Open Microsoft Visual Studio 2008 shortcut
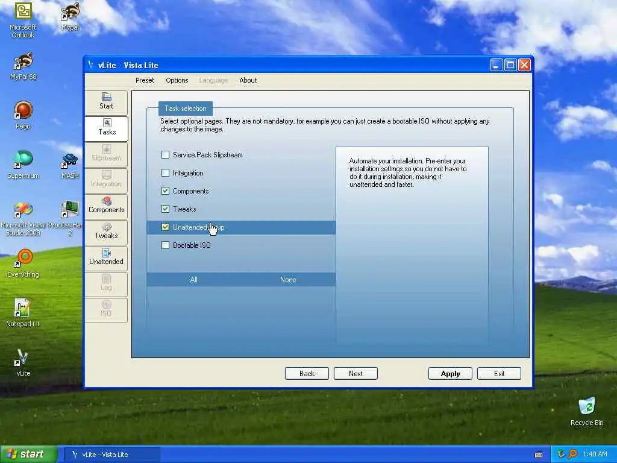Image resolution: width=617 pixels, height=463 pixels. [x=23, y=219]
